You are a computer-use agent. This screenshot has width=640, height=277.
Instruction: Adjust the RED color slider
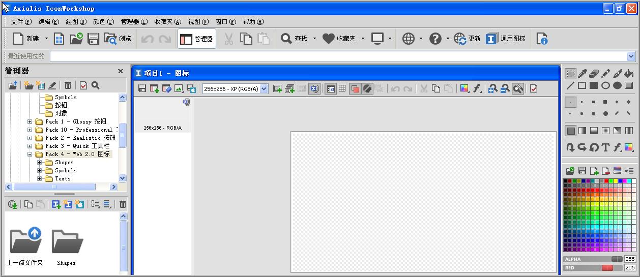coord(607,268)
